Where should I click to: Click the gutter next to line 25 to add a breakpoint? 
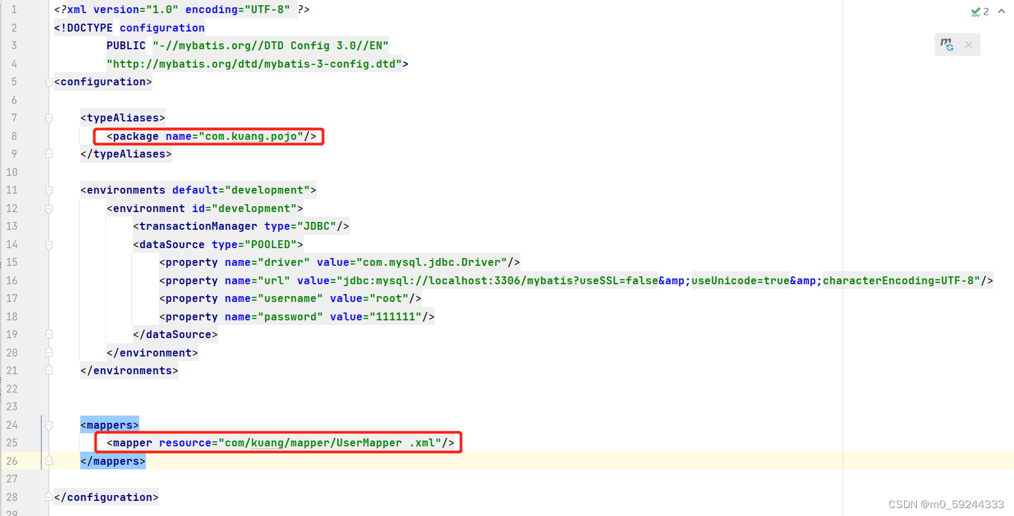click(x=32, y=442)
